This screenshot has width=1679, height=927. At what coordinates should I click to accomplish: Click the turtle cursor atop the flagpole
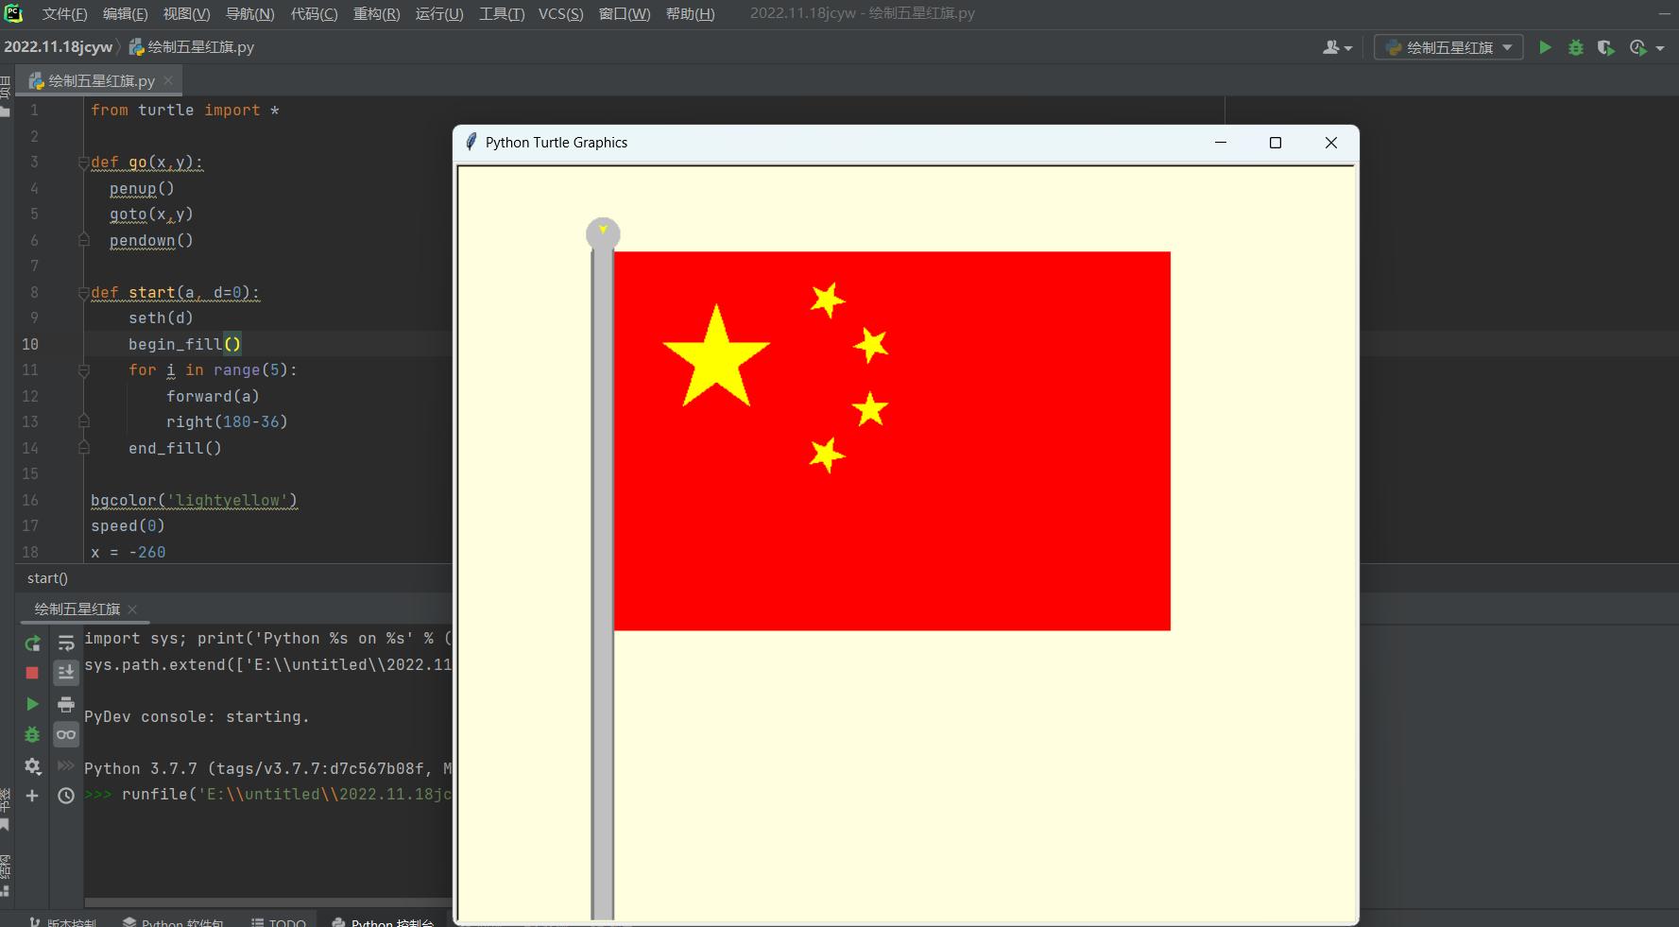[x=603, y=230]
